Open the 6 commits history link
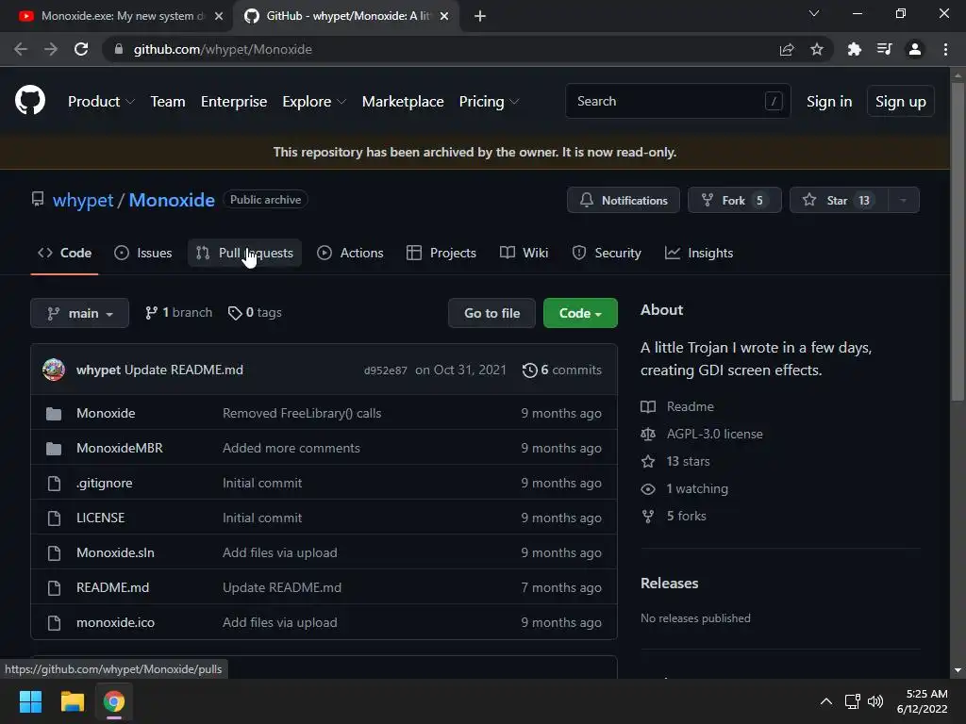 (562, 370)
